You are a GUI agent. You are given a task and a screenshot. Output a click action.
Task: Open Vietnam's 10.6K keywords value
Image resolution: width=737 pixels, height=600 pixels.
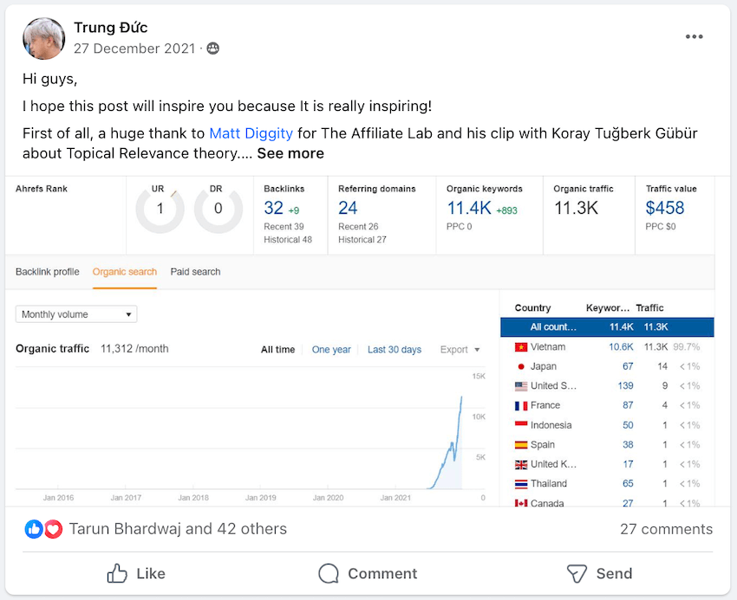tap(621, 347)
